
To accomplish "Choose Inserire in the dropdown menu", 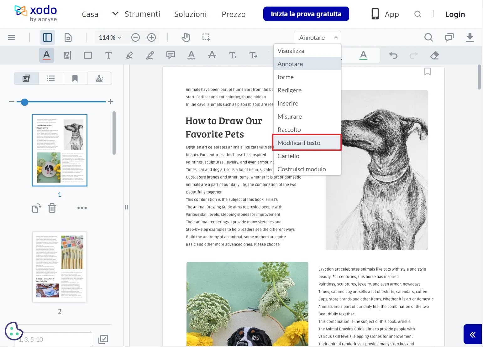I will [307, 103].
